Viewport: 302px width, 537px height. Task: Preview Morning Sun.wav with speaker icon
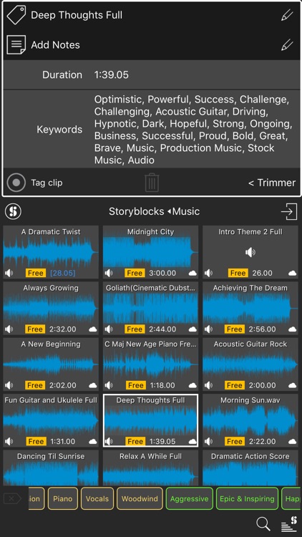coord(208,442)
